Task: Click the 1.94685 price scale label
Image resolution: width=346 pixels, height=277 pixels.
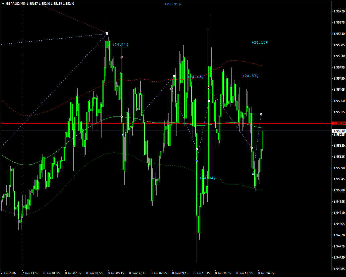Action: 339,269
